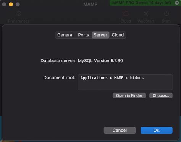The image size is (181, 142).
Task: Select the Server tab
Action: 100,35
